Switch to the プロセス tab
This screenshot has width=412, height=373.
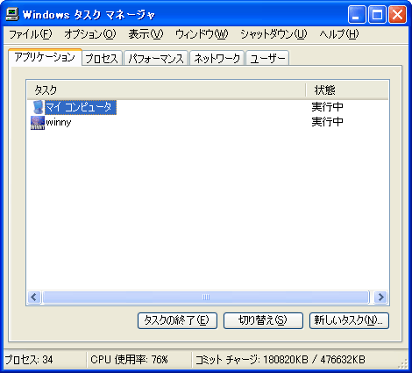[x=102, y=58]
